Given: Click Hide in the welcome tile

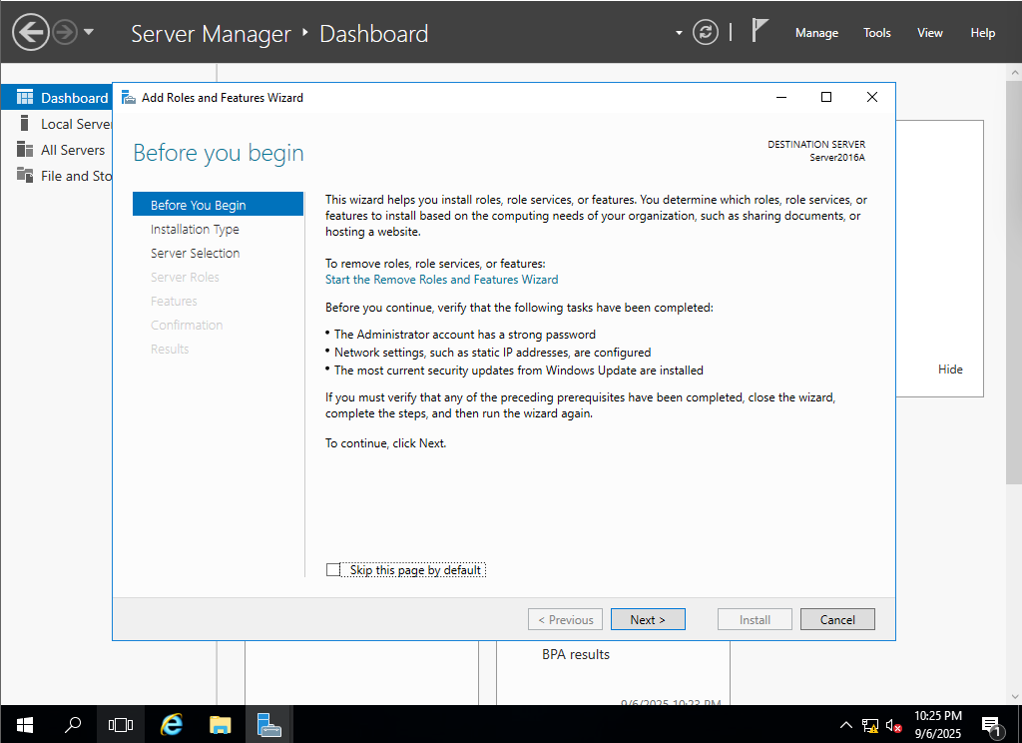Looking at the screenshot, I should [x=950, y=370].
